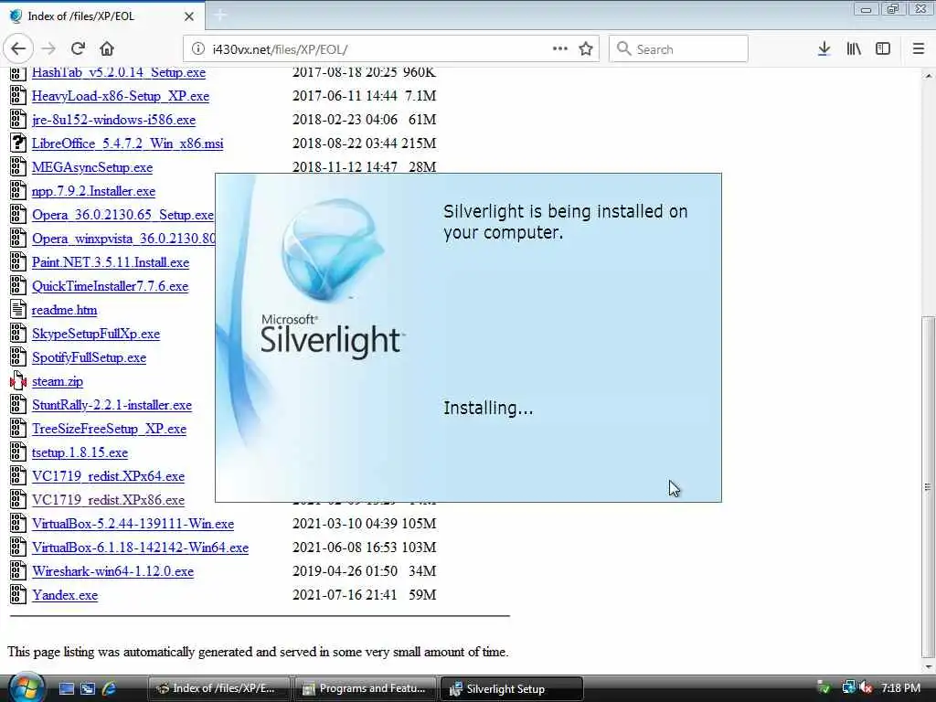Download QuickTimeInstaller7.7.6.exe

(110, 286)
